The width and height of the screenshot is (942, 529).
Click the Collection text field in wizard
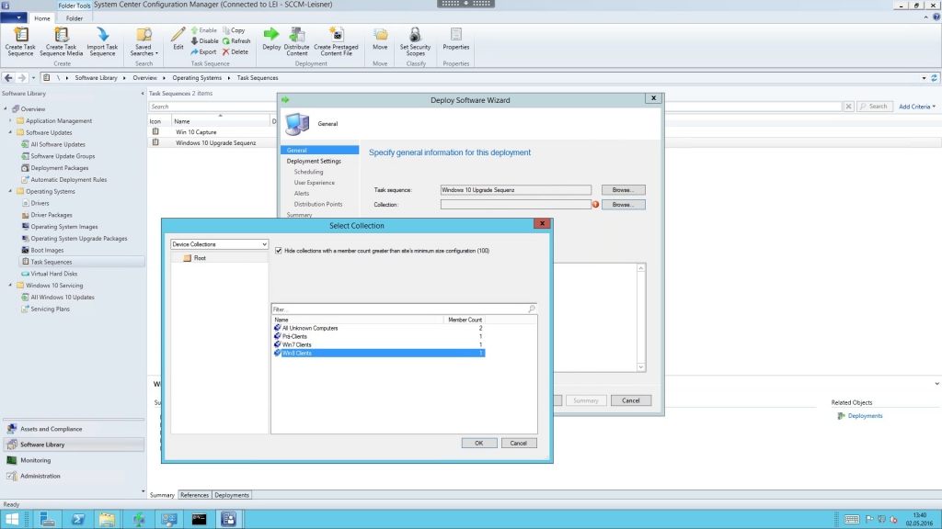[515, 205]
